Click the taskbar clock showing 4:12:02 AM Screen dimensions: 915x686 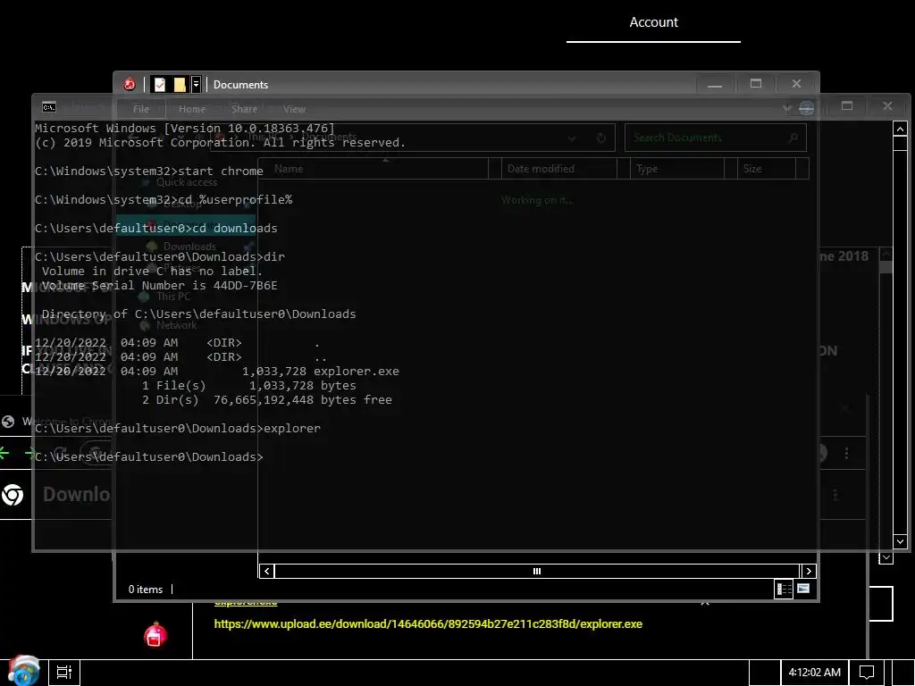(815, 672)
